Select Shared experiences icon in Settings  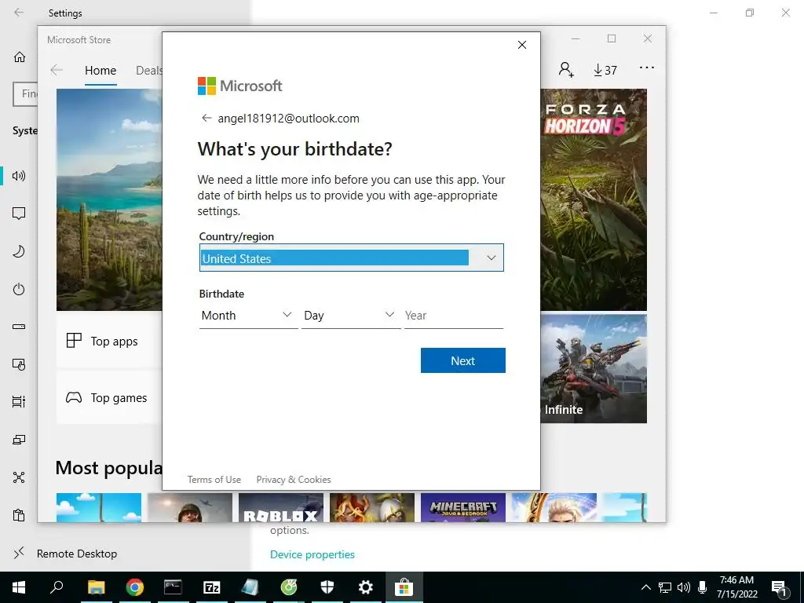pyautogui.click(x=19, y=477)
